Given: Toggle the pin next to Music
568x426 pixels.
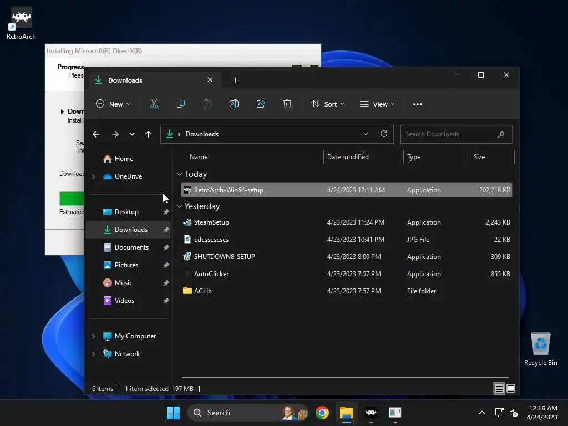Looking at the screenshot, I should tap(166, 283).
